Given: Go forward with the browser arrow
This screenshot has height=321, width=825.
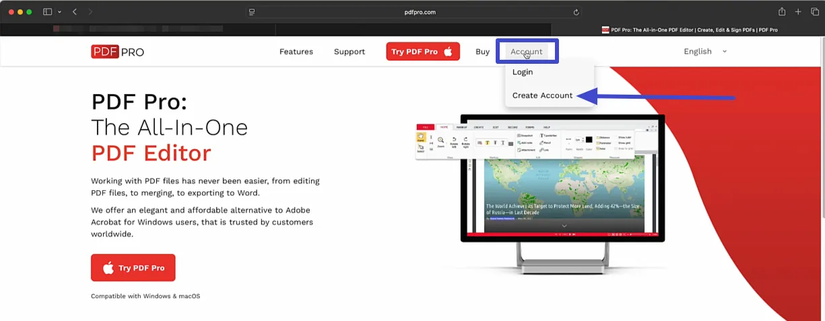Looking at the screenshot, I should coord(91,12).
